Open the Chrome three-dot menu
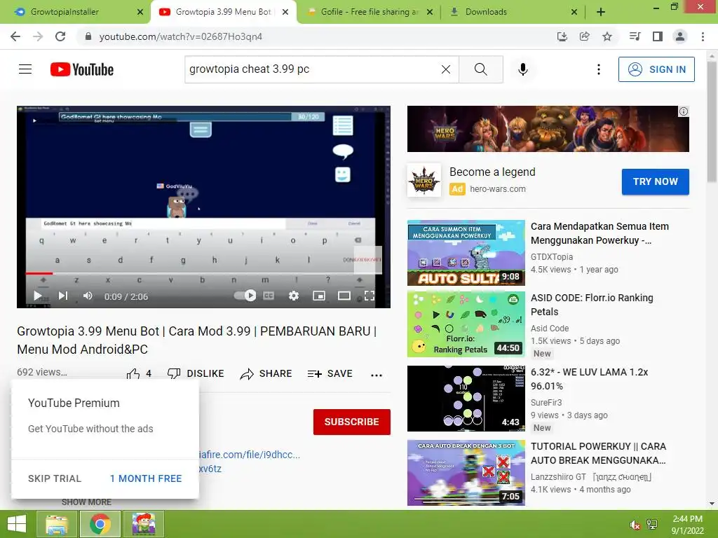This screenshot has height=538, width=718. coord(703,36)
